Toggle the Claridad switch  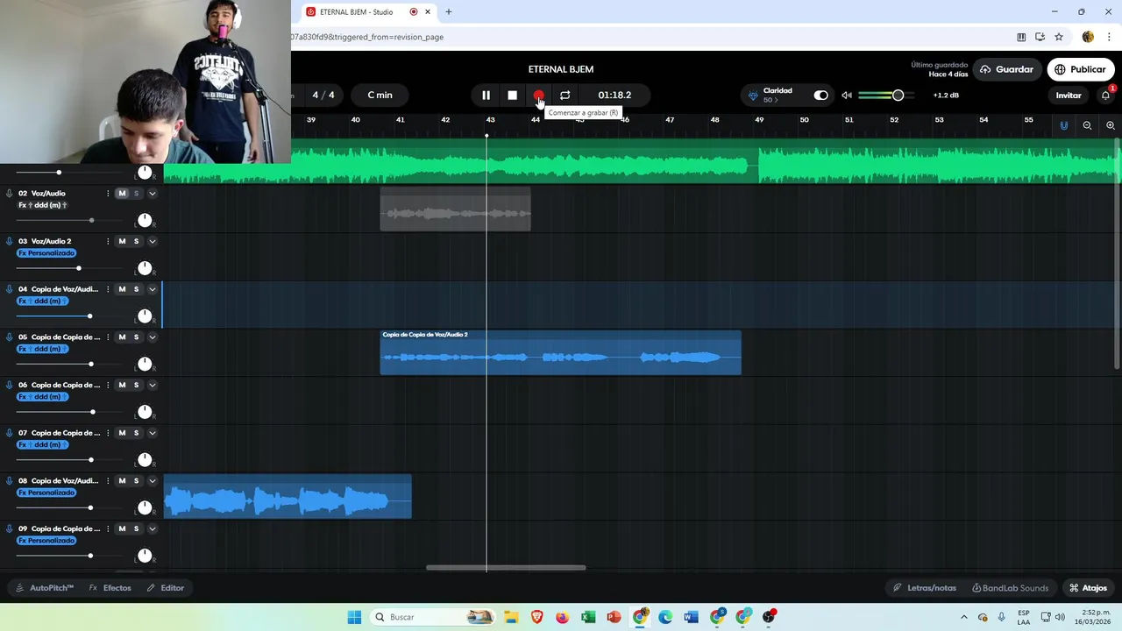coord(820,95)
